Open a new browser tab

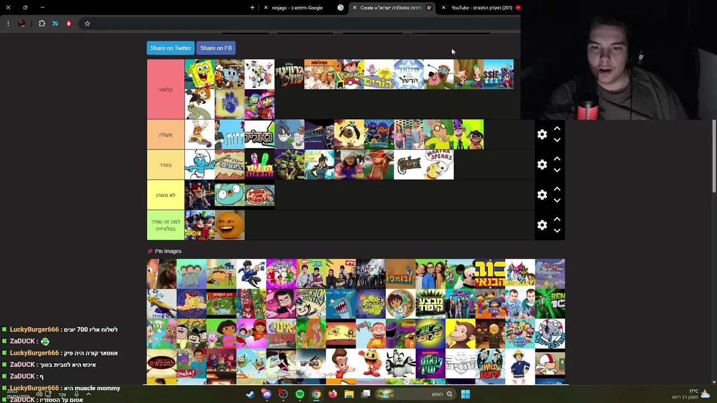(252, 8)
